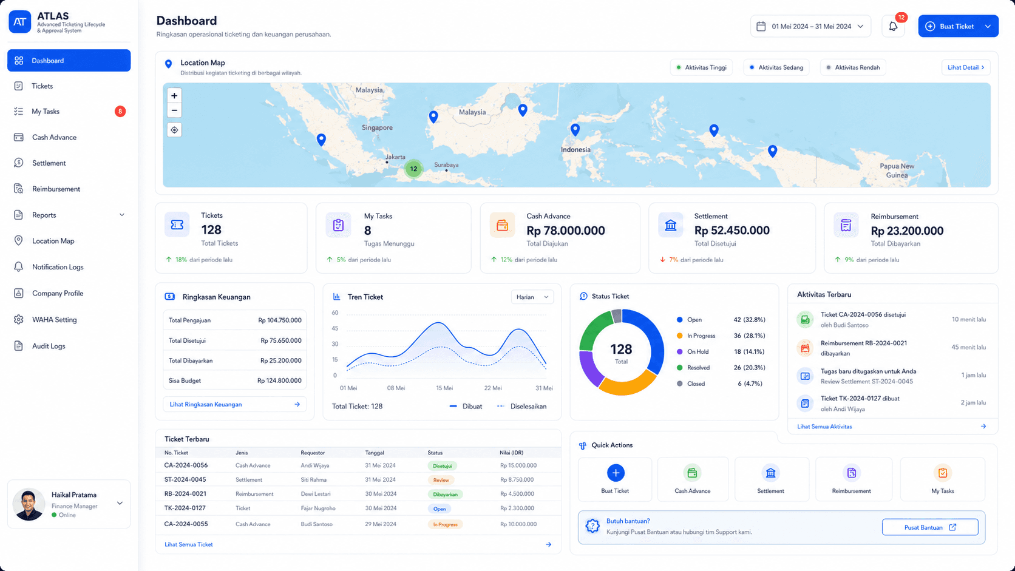Click the activity icon for Ticket CA-2024-0056 disetujui
This screenshot has width=1015, height=571.
click(x=805, y=320)
